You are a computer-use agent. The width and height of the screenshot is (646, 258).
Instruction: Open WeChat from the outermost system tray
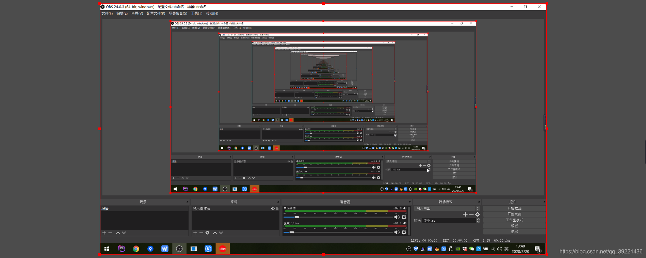click(472, 249)
